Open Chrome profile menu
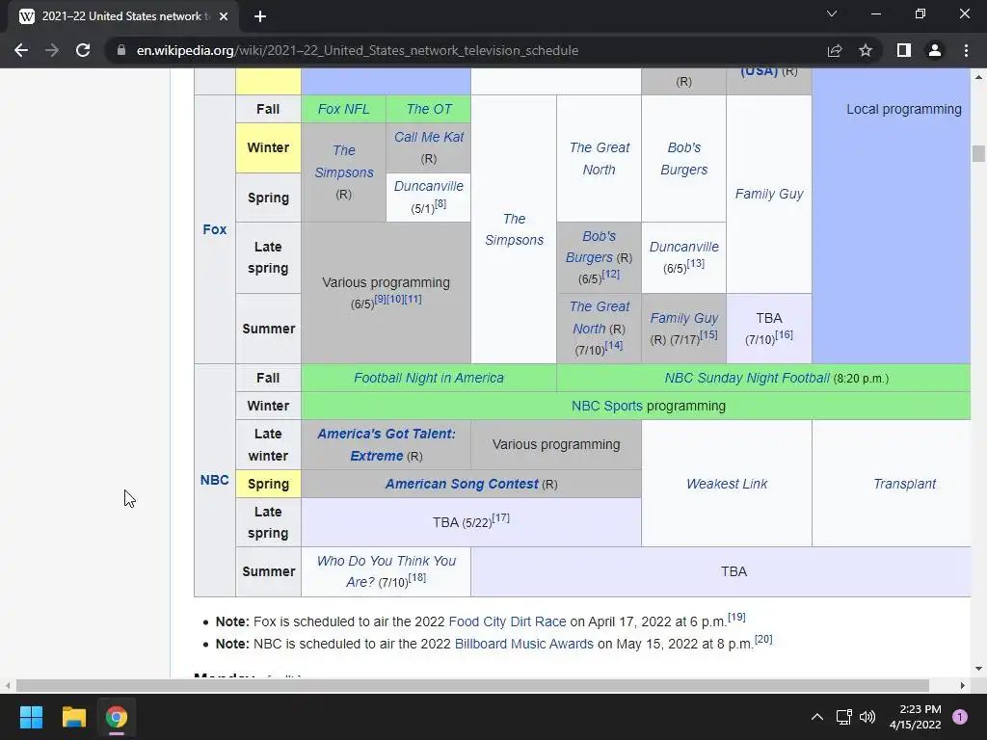Image resolution: width=987 pixels, height=740 pixels. pos(935,50)
